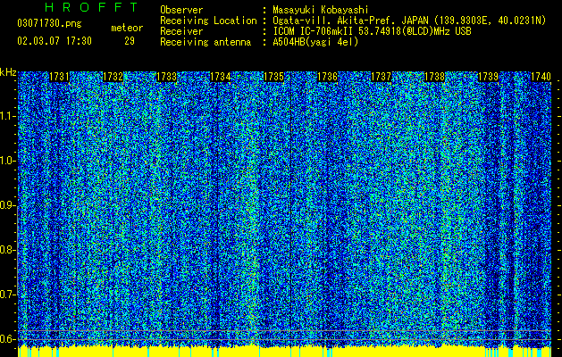Select the Ogata-vill. Akita-Pref. JAPAN location text
Image resolution: width=562 pixels, height=357 pixels.
(x=409, y=21)
